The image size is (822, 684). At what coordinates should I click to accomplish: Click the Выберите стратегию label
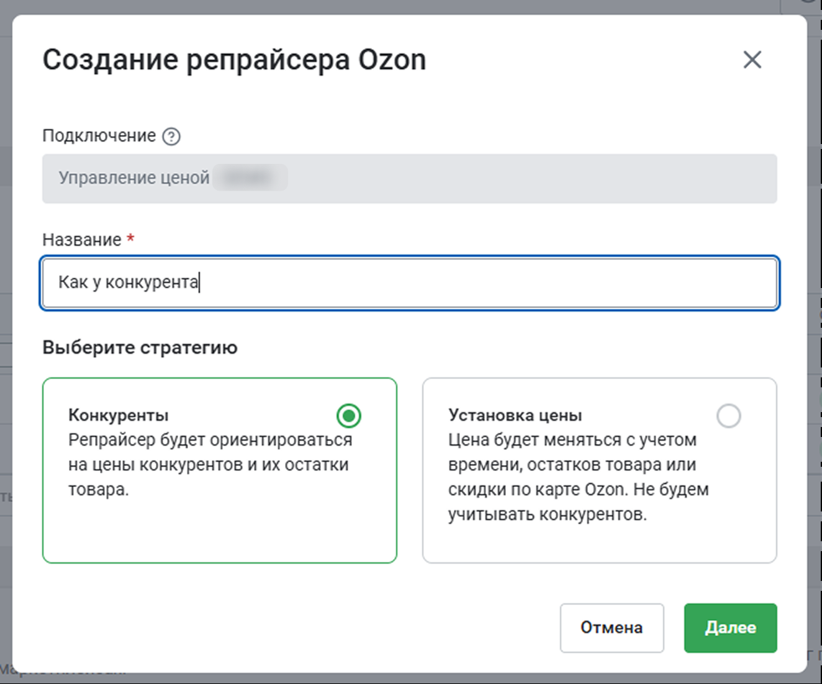[x=140, y=347]
